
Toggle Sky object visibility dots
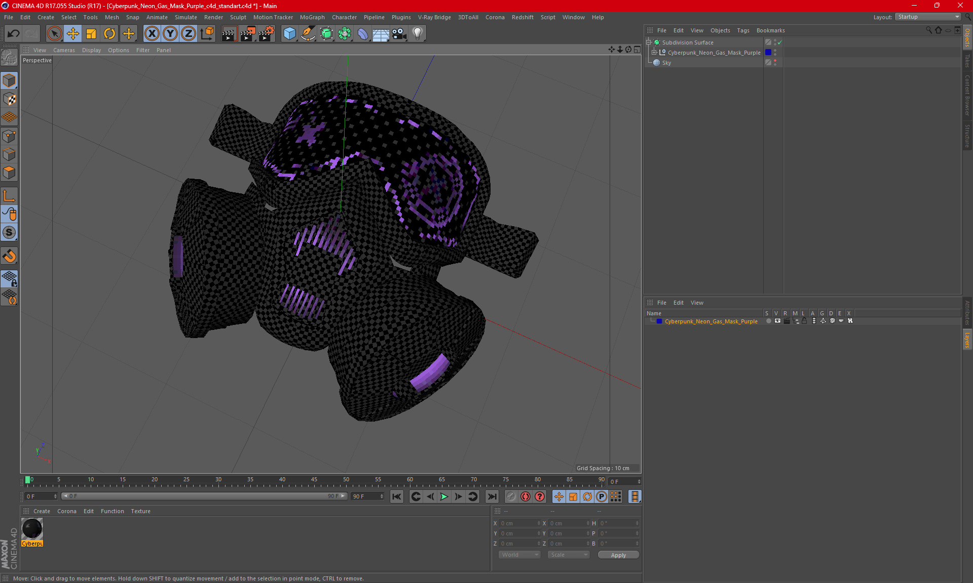pyautogui.click(x=775, y=62)
